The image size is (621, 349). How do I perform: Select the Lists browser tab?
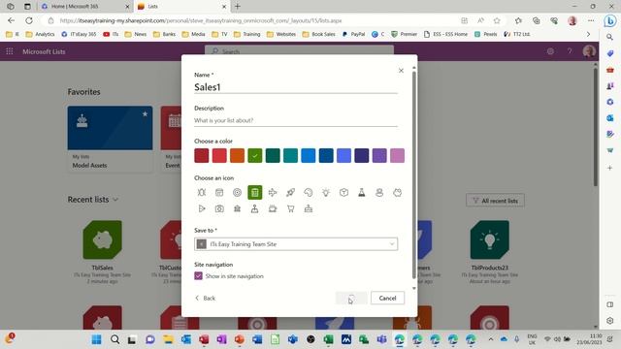pos(181,7)
